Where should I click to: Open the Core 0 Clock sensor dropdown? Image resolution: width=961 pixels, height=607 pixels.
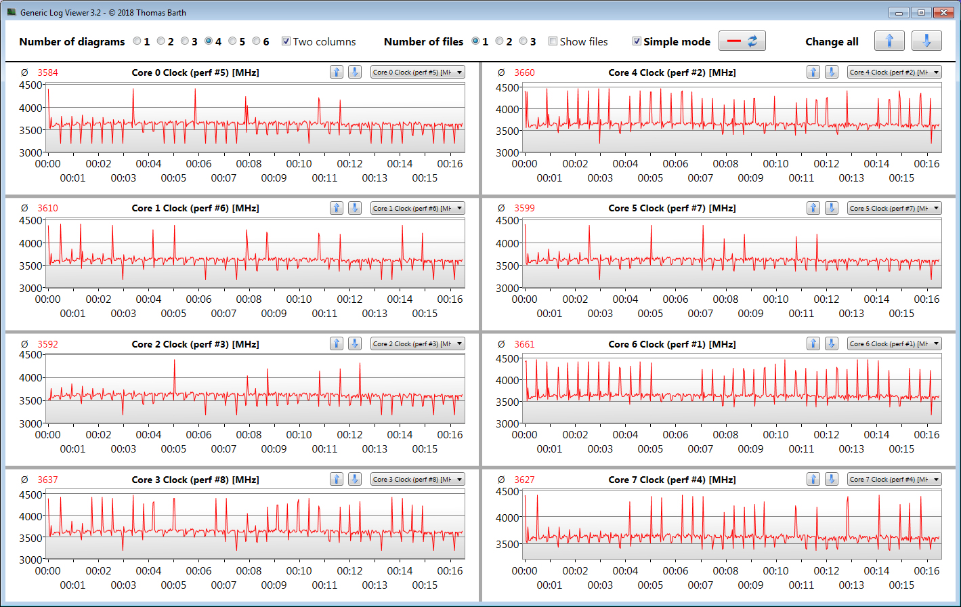tap(417, 72)
